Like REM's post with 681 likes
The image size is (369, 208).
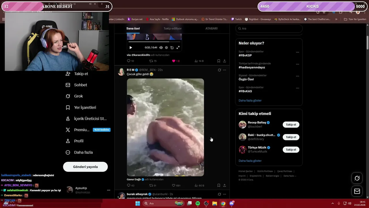[176, 185]
